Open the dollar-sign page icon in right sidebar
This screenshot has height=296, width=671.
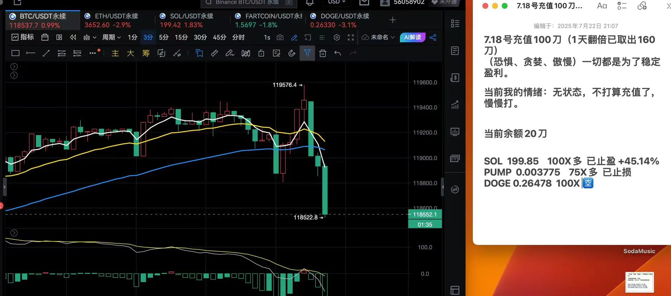pos(455,78)
